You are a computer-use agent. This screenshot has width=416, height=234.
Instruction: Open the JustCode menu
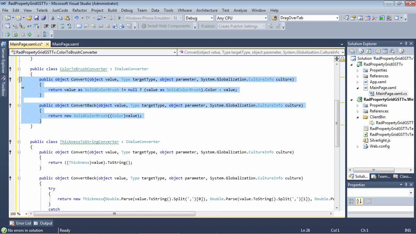(x=60, y=10)
